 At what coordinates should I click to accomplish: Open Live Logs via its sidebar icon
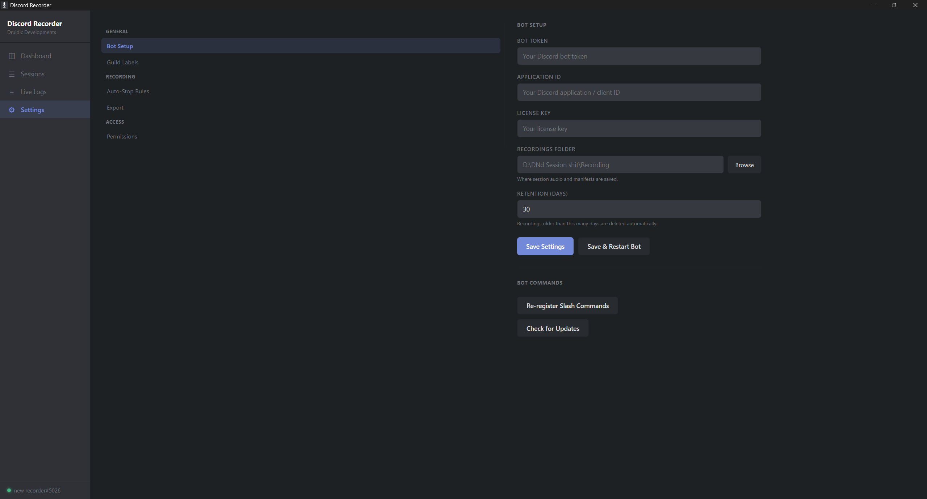[x=12, y=92]
